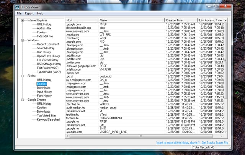Screen dimensions: 245x155
Task: Select Downloads under Firefox
Action: (44, 88)
